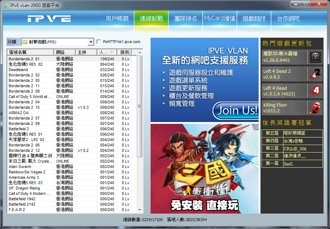This screenshot has height=229, width=330.
Task: Click 魔獸III:寒冰霸權 v1.26.0.6401 text
Action: [280, 57]
